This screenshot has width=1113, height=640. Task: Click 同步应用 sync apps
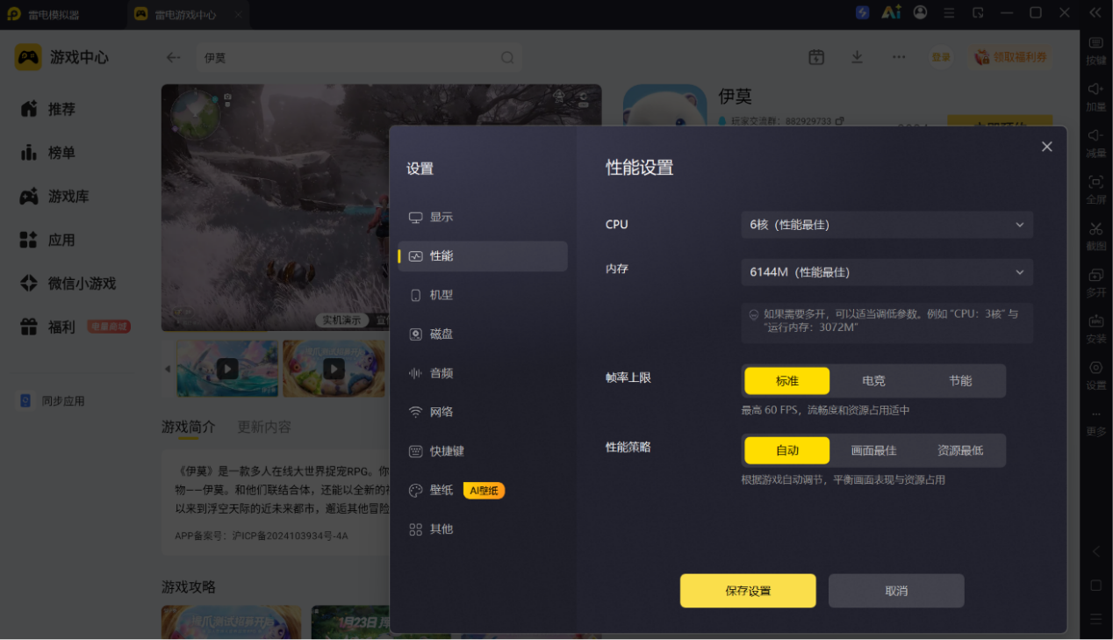53,401
